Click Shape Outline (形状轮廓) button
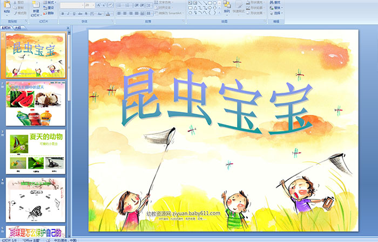Screen dimensions: 378x242 tap(255, 8)
